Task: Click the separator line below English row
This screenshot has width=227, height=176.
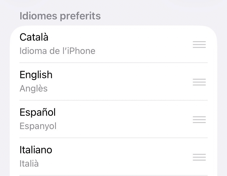Action: pos(113,100)
